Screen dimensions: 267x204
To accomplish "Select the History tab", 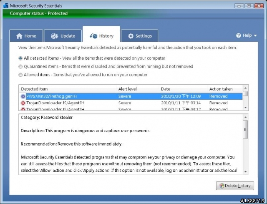I will 101,35.
